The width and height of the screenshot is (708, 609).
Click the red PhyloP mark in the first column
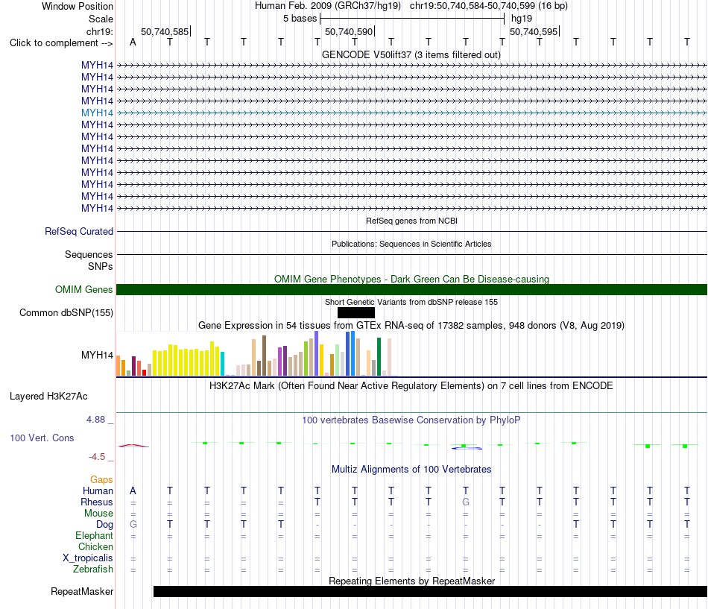133,446
